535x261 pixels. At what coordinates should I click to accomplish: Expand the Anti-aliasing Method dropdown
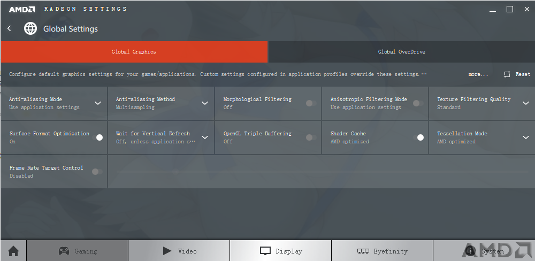coord(205,103)
